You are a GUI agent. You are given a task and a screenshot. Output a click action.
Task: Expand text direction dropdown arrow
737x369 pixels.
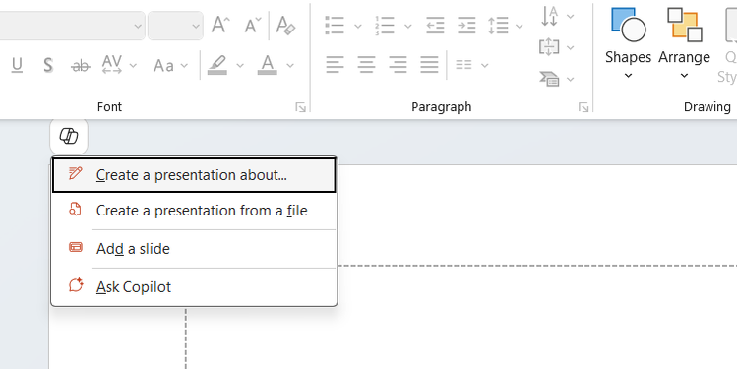570,17
